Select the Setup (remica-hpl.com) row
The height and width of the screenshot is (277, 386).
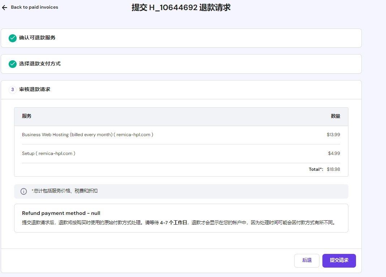[48, 153]
